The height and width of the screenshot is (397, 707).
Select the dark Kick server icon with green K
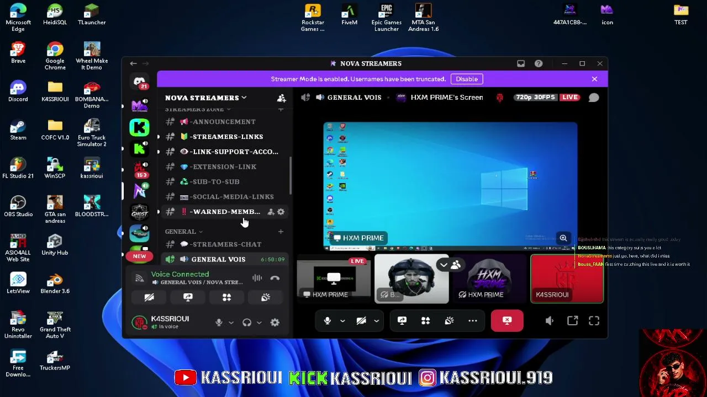139,148
